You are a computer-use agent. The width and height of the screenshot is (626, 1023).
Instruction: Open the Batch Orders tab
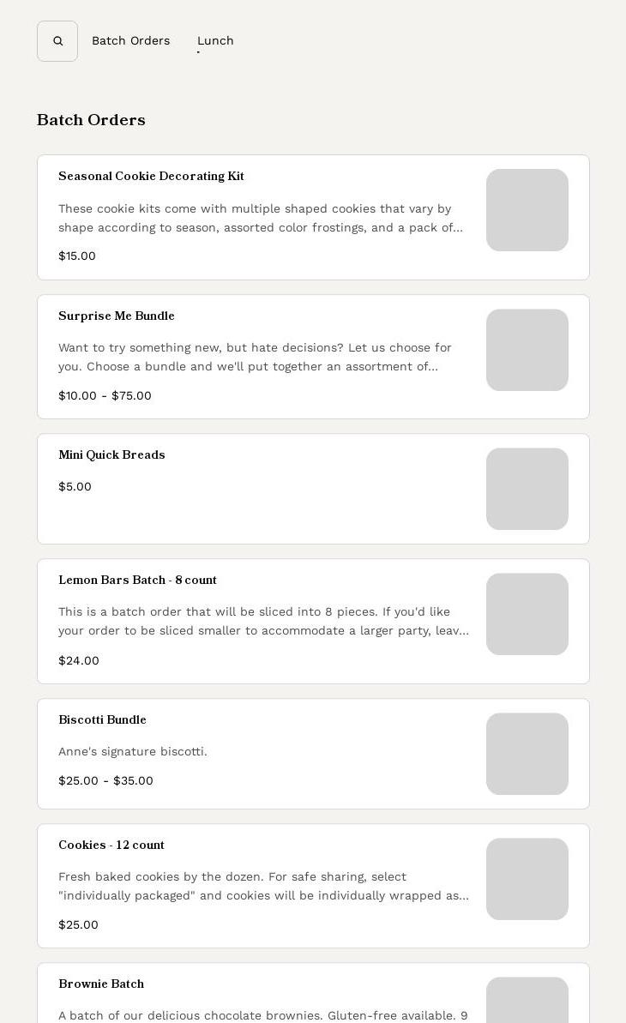point(130,41)
